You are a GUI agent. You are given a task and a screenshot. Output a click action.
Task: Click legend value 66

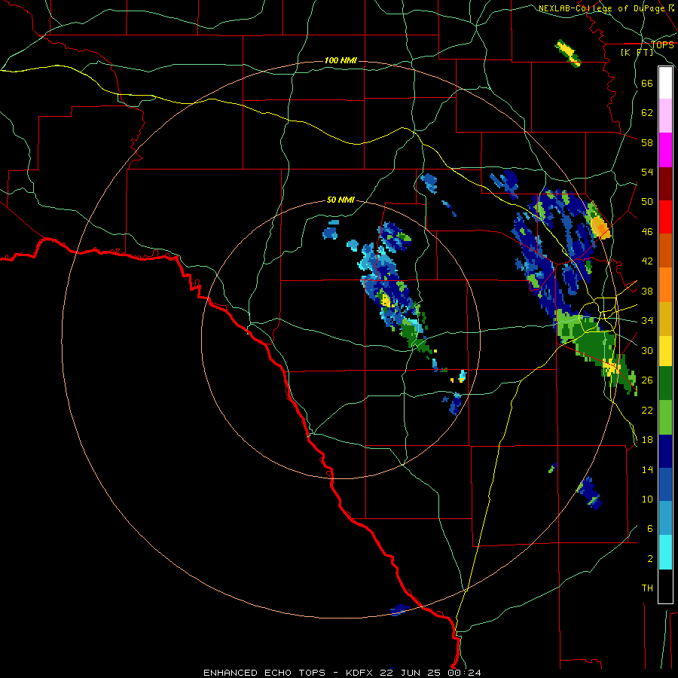pyautogui.click(x=647, y=83)
